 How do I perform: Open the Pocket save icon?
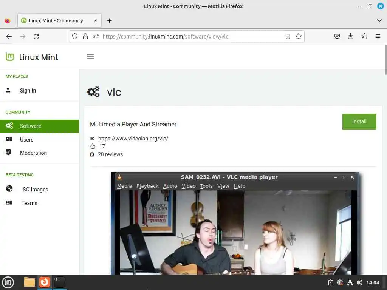tap(337, 37)
